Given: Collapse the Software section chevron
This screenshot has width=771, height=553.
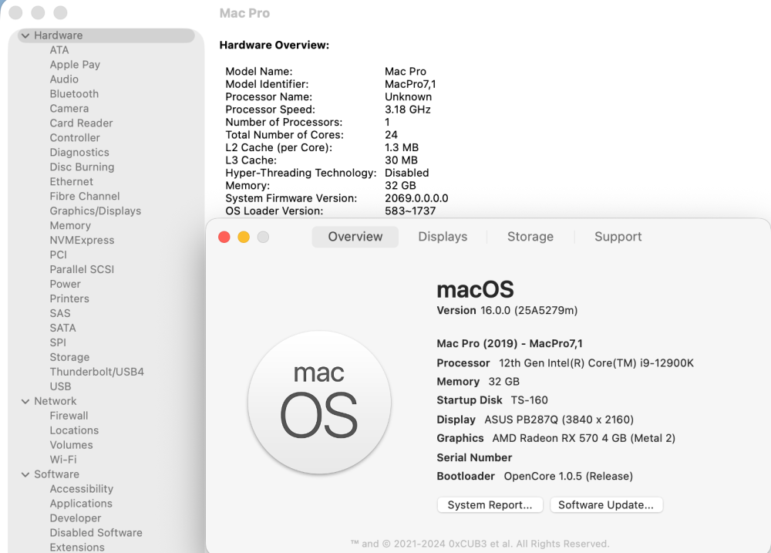Looking at the screenshot, I should pos(25,474).
